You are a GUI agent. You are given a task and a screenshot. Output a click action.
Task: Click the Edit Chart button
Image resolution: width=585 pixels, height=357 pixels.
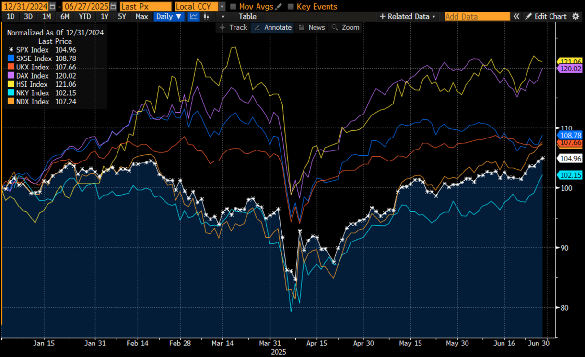click(546, 16)
